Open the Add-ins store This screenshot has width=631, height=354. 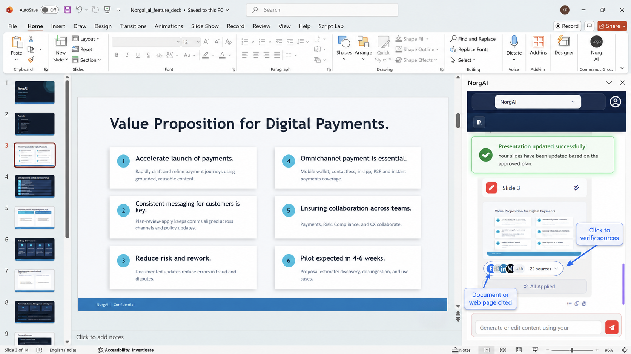538,46
